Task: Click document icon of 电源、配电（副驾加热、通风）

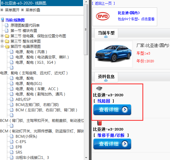Action: point(12,94)
